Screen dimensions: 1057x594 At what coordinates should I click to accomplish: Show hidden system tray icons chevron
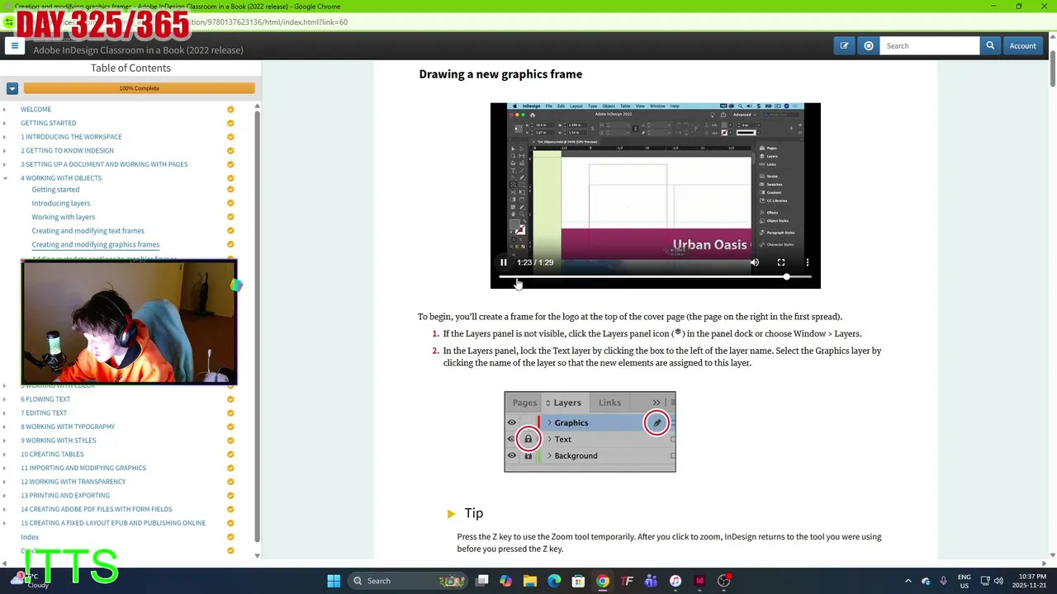click(908, 581)
